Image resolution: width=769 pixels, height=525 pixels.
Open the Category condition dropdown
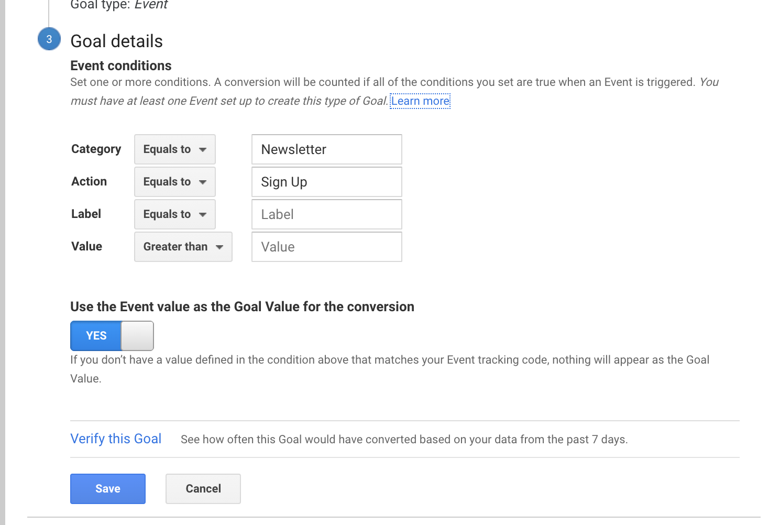(x=174, y=149)
